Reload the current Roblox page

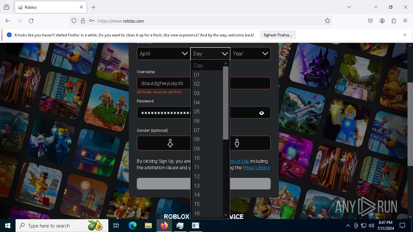[x=31, y=21]
